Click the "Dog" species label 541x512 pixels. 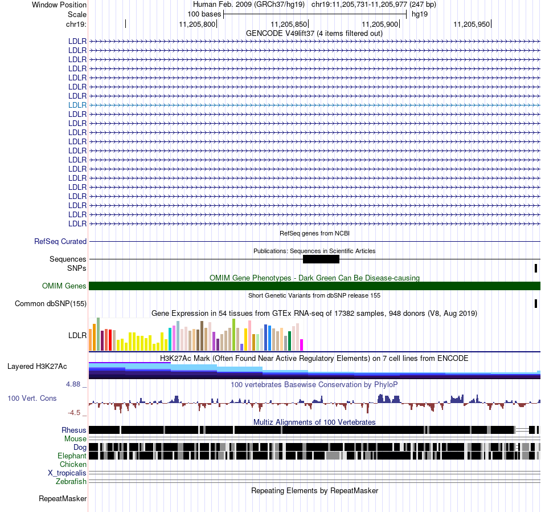pyautogui.click(x=80, y=448)
